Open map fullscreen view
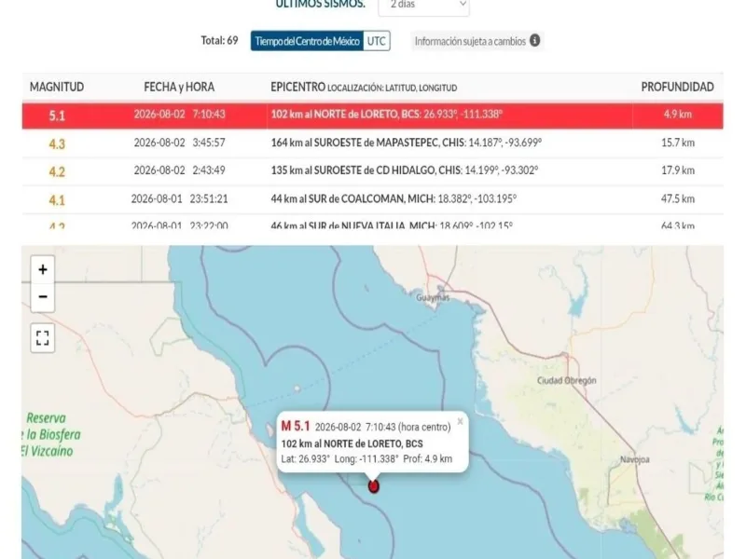 tap(43, 338)
